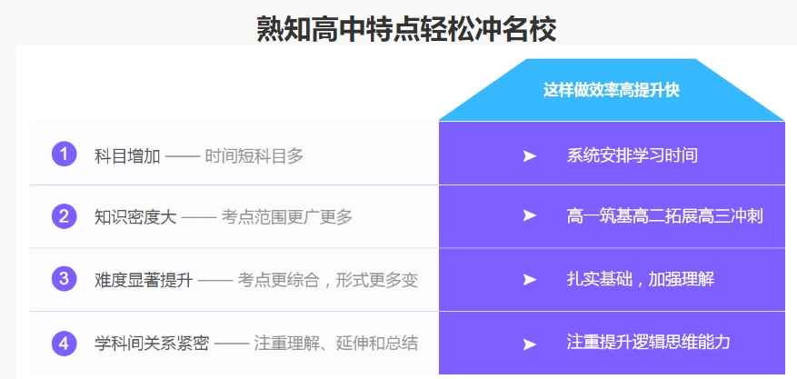Open the 系统安排学习时间 purple entry
The width and height of the screenshot is (797, 379).
coord(632,155)
